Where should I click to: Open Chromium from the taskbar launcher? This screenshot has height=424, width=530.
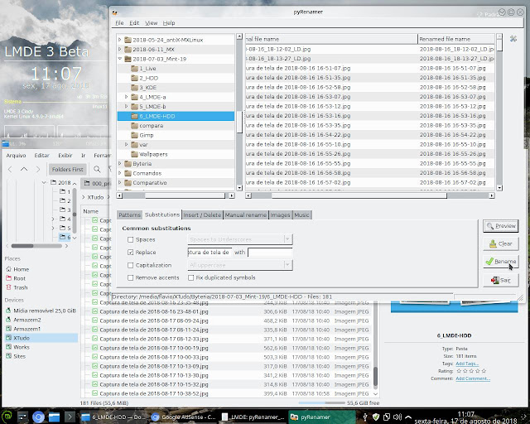coord(38,417)
